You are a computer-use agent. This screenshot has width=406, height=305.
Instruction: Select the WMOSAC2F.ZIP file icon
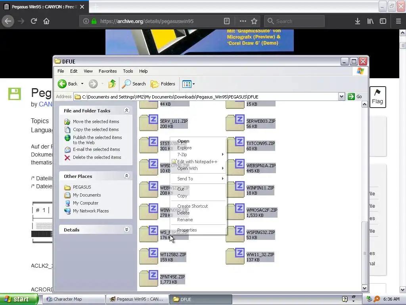(235, 212)
